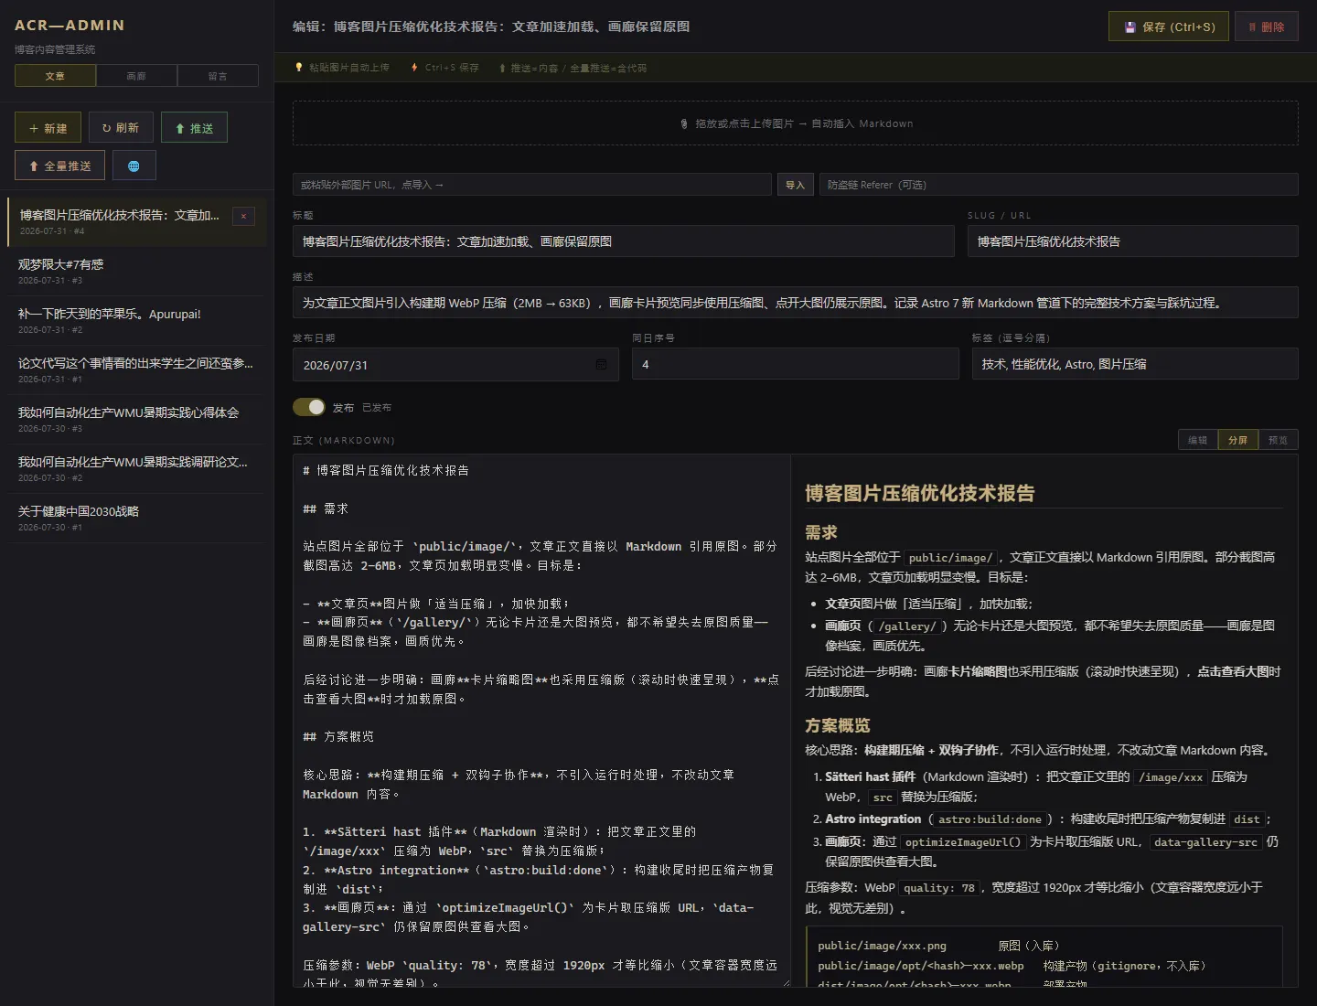This screenshot has height=1006, width=1317.
Task: Click the image drop zone to upload
Action: 795,123
